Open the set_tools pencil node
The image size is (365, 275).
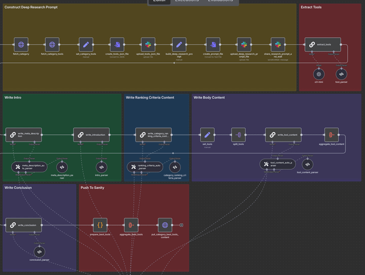(x=207, y=135)
